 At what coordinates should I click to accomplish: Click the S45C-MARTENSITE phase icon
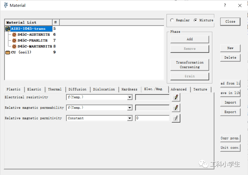click(14, 46)
